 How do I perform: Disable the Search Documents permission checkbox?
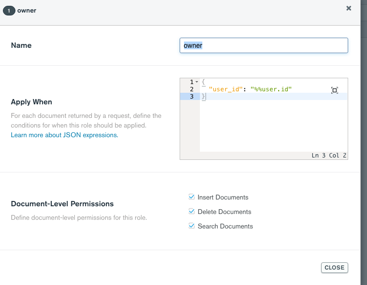click(x=192, y=226)
